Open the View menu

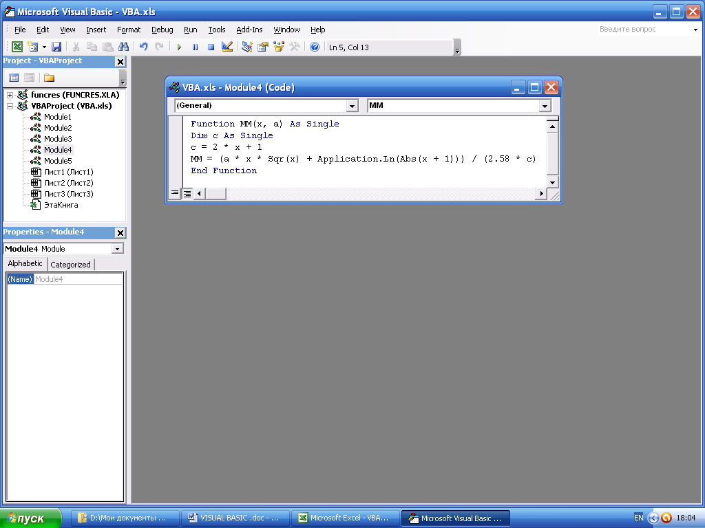click(x=67, y=30)
